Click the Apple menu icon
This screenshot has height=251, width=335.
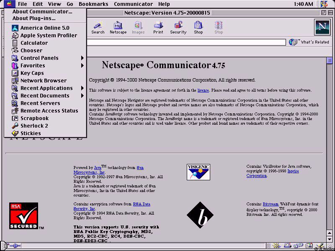9,4
